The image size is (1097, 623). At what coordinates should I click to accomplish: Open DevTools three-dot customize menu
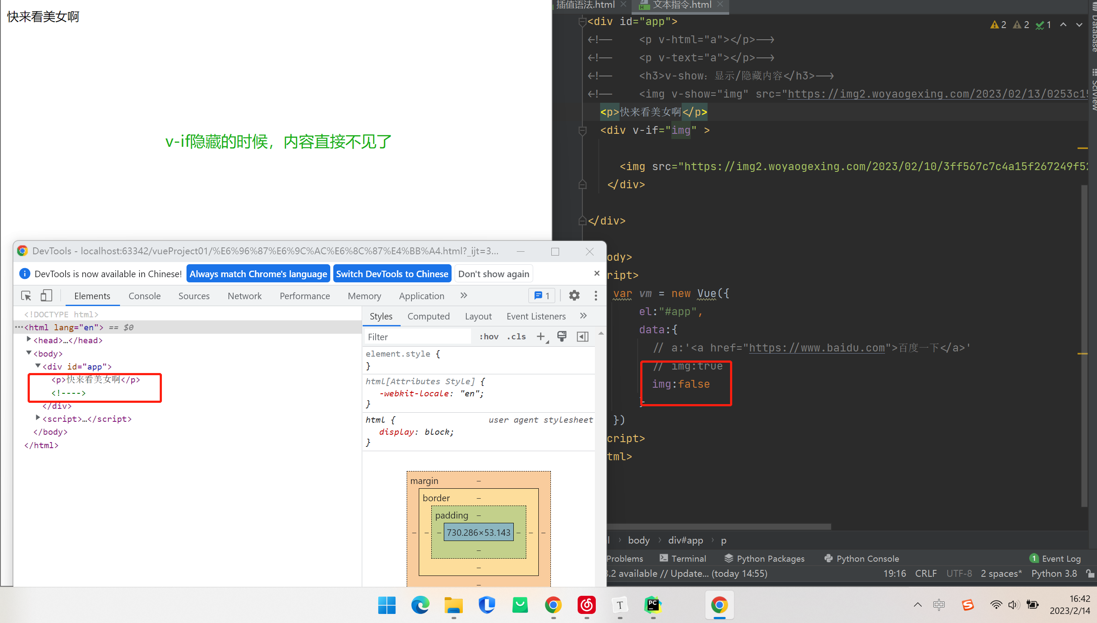point(596,296)
